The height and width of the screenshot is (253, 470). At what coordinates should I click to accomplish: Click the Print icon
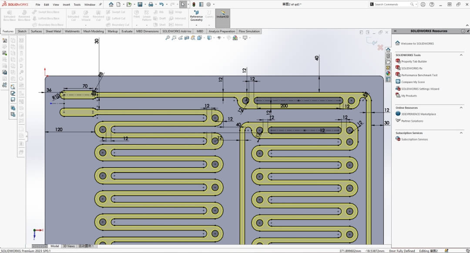151,4
